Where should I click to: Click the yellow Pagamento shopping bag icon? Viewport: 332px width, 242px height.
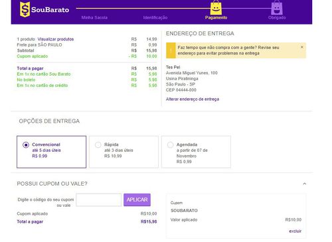coord(216,8)
